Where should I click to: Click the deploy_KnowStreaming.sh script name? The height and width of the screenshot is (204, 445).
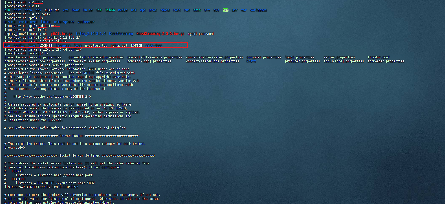click(x=25, y=34)
